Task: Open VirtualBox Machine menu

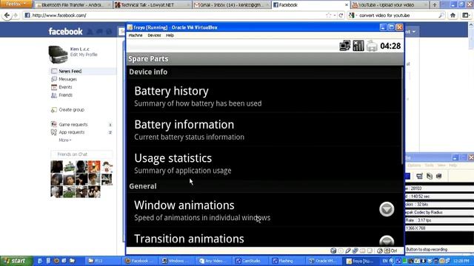Action: click(x=136, y=35)
